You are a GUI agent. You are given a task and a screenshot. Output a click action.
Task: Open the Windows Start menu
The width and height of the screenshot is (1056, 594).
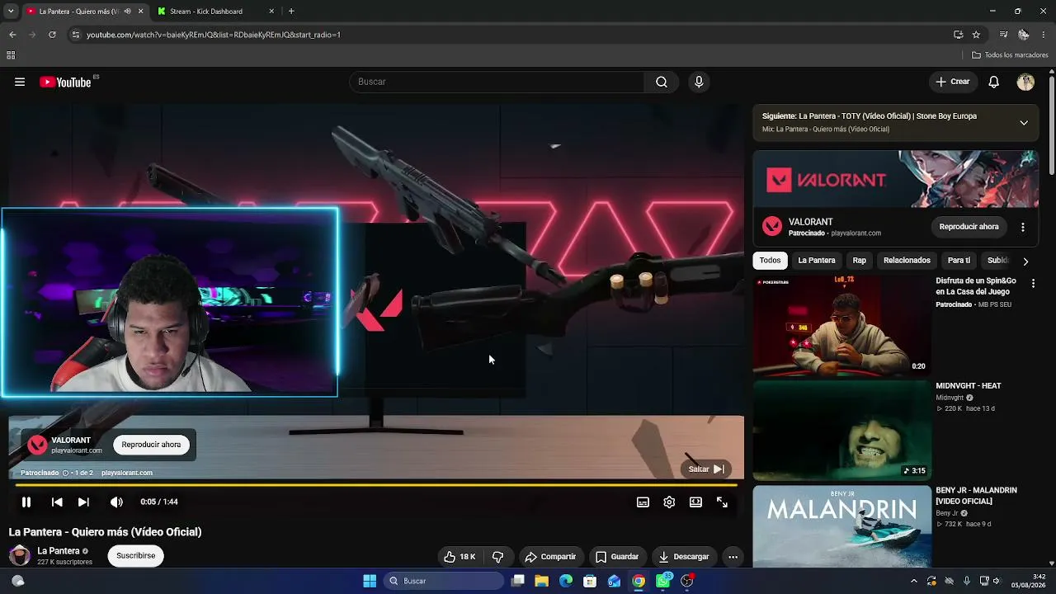[370, 581]
